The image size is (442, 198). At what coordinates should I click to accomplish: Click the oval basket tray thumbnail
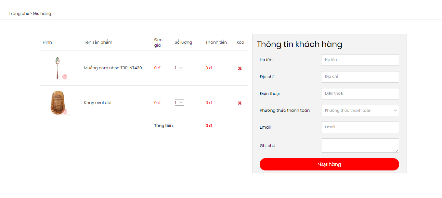click(x=58, y=103)
